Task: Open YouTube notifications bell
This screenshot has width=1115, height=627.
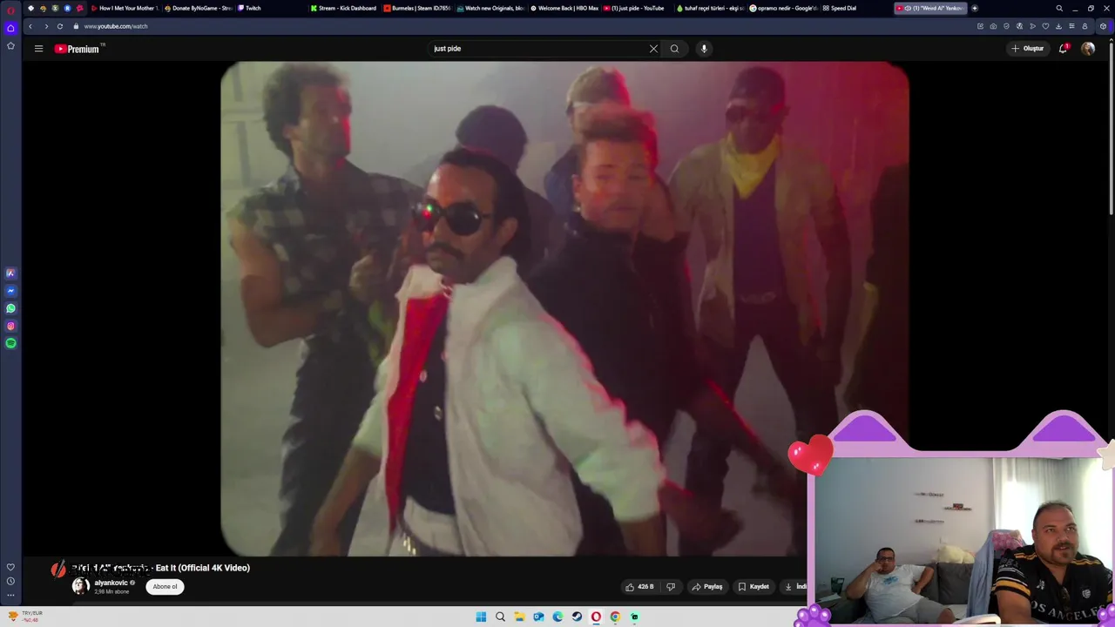Action: pyautogui.click(x=1064, y=49)
